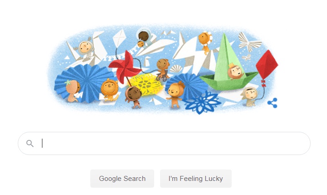
Task: Click the blue paper snowflake cutout
Action: 202,103
